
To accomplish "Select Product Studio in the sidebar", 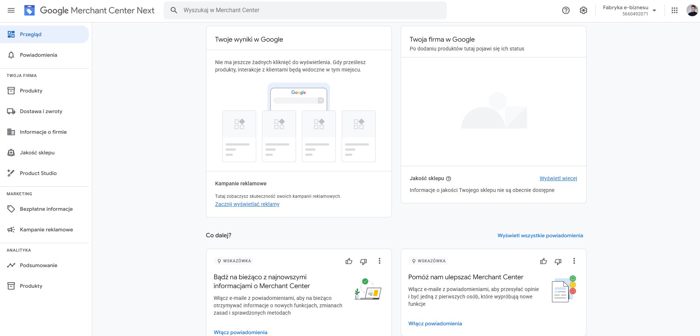I will pyautogui.click(x=38, y=173).
